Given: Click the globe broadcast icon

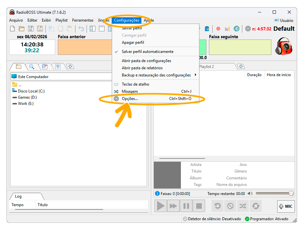Looking at the screenshot, I should pos(236,29).
